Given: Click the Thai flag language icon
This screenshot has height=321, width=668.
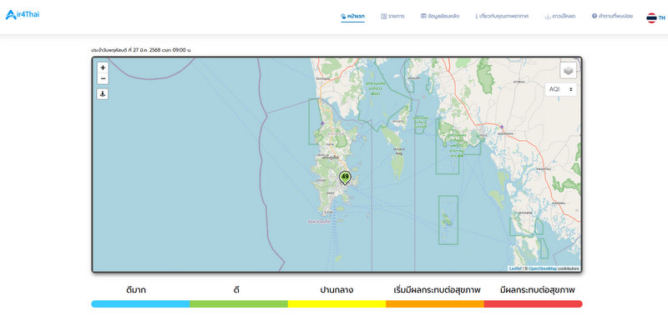Looking at the screenshot, I should 651,18.
